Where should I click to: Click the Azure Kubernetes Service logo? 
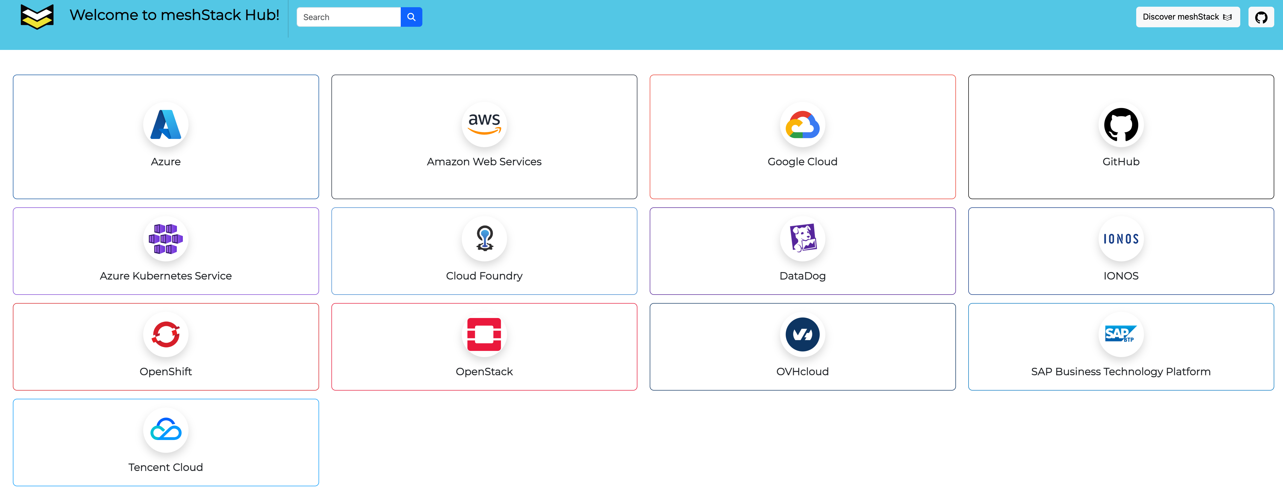coord(166,239)
